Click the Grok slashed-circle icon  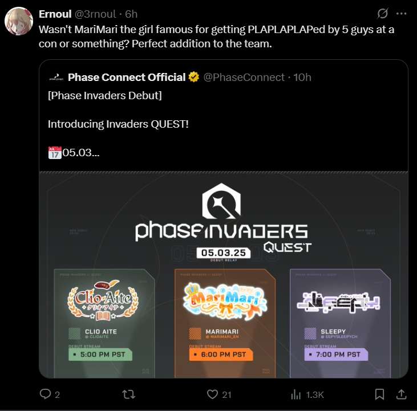[x=382, y=13]
